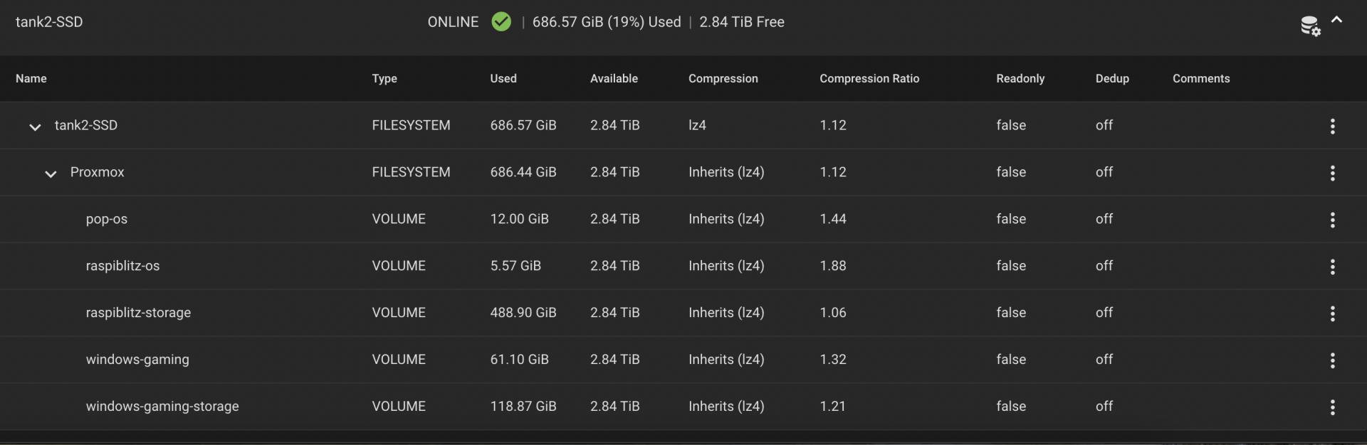Open actions menu for Proxmox dataset
1367x445 pixels.
pos(1332,173)
